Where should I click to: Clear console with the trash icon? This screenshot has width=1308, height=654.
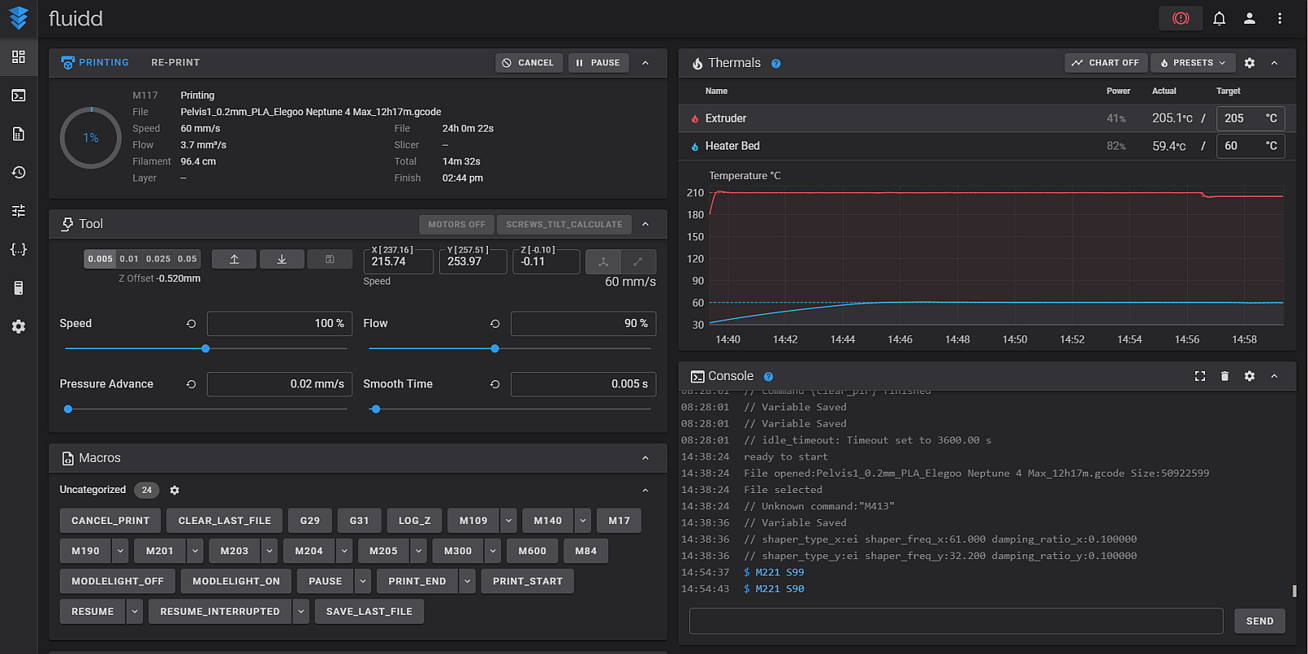pos(1225,376)
